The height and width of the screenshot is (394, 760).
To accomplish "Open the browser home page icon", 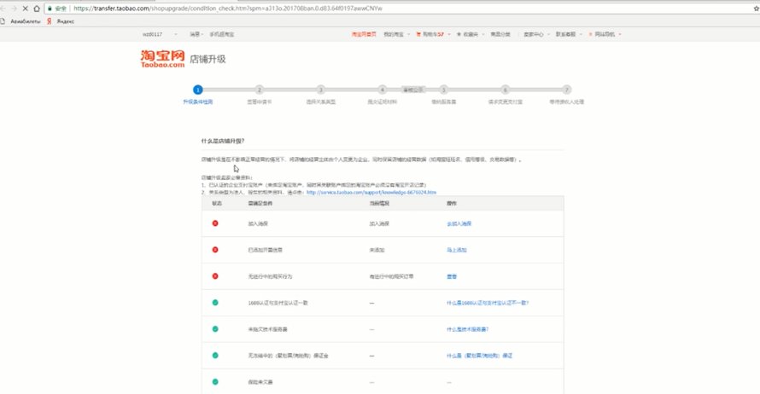I will (37, 9).
